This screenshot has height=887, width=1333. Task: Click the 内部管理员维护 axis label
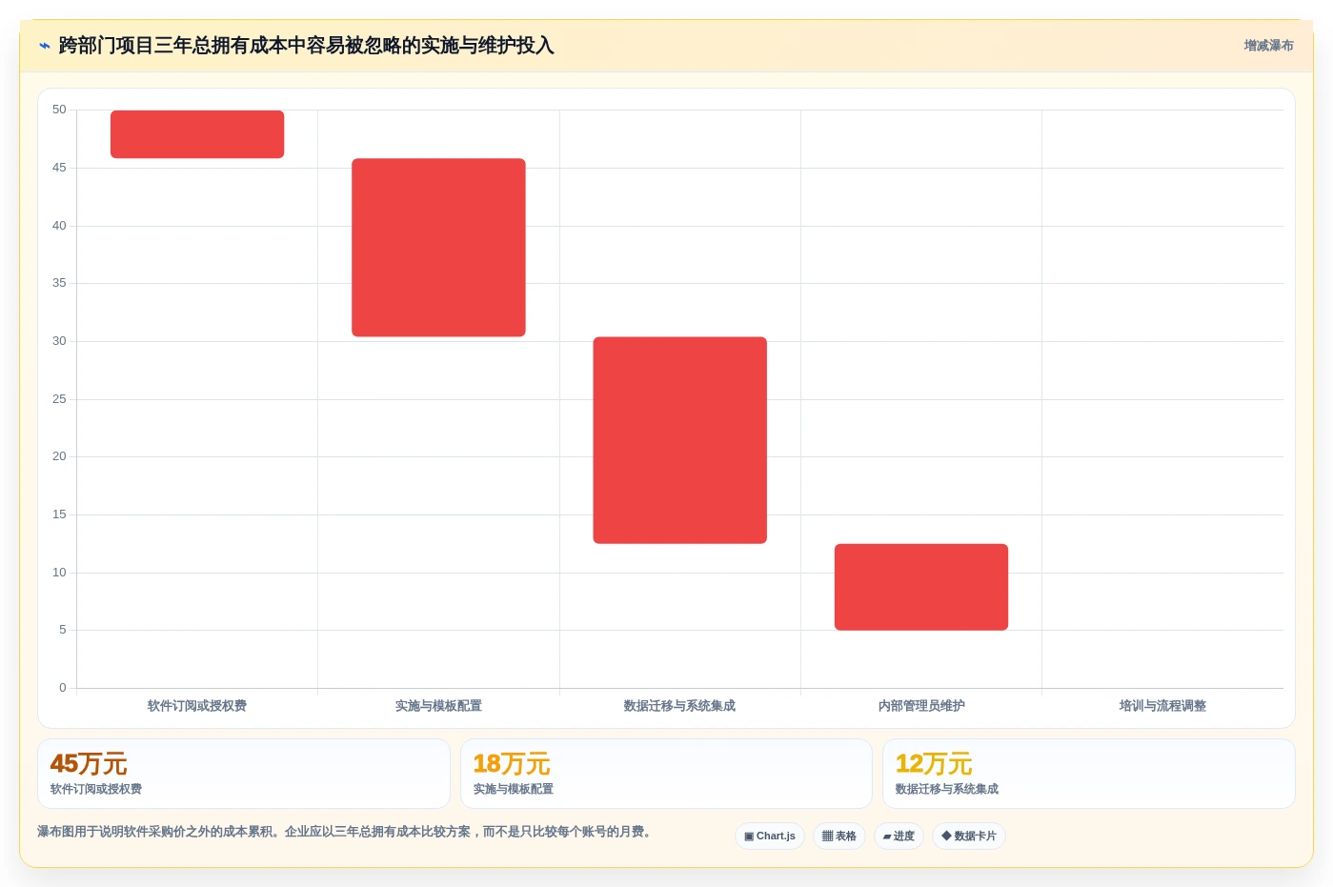point(921,706)
